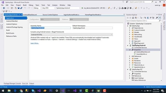Open Windows Settings gear in taskbar
The height and width of the screenshot is (93, 166).
57,91
